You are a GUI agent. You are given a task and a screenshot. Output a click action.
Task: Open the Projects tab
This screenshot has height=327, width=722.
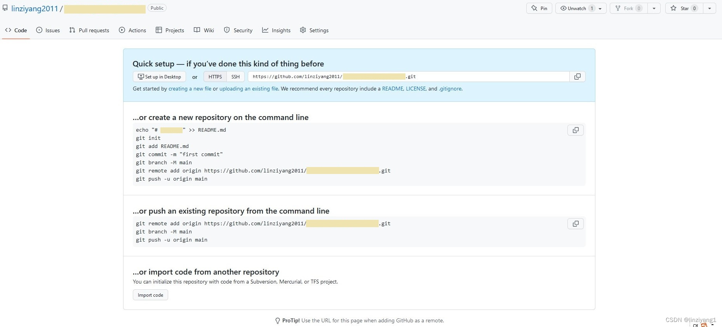[x=170, y=30]
